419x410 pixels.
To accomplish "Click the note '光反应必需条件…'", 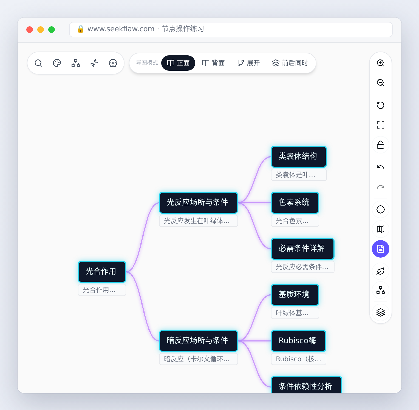I will pyautogui.click(x=303, y=267).
